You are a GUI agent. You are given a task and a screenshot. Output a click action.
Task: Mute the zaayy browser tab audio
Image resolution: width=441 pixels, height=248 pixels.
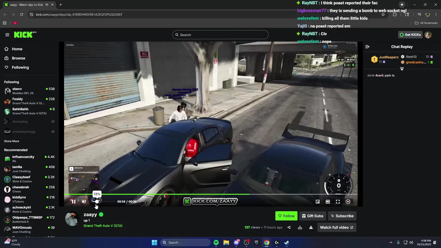pos(47,5)
